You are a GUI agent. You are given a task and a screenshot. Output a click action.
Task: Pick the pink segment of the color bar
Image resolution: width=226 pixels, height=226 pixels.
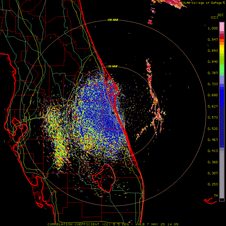point(222,27)
